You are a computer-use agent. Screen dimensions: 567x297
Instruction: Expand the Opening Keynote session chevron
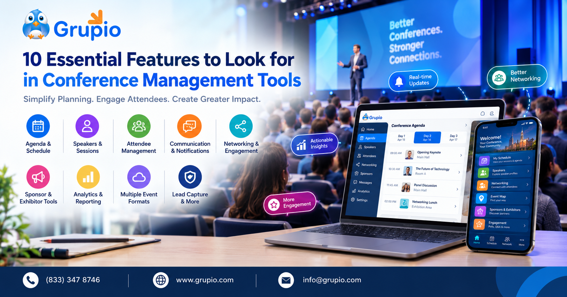pyautogui.click(x=461, y=155)
